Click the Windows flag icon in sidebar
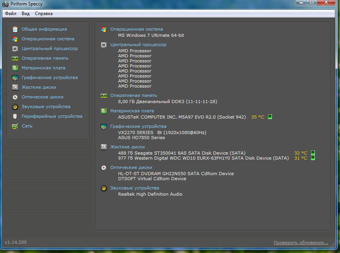The image size is (340, 253). click(x=15, y=39)
